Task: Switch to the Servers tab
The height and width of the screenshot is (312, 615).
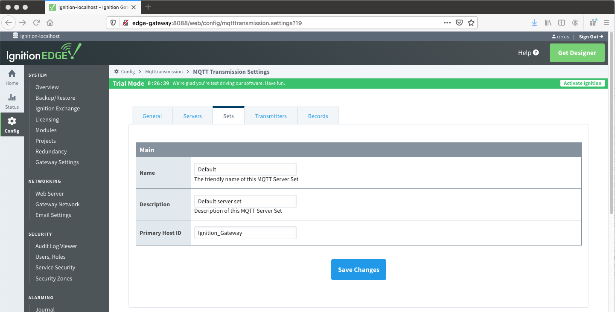Action: click(x=192, y=116)
